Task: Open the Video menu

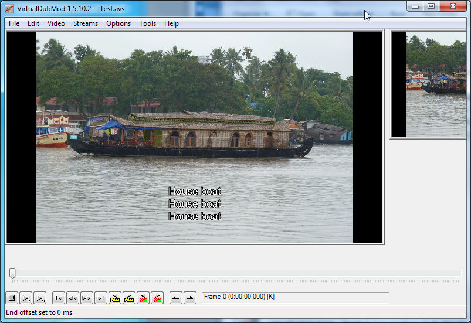Action: coord(56,23)
